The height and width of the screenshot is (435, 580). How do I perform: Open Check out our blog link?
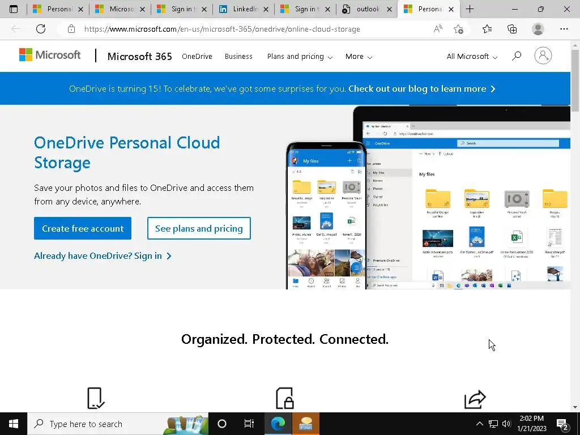coord(421,89)
